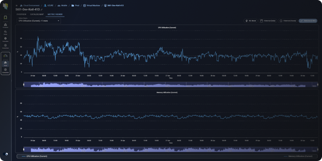Click St01-Dev-Kotl-413 in the breadcrumb
This screenshot has height=161, width=322.
pyautogui.click(x=114, y=6)
